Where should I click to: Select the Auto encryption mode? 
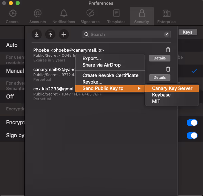pos(12,45)
